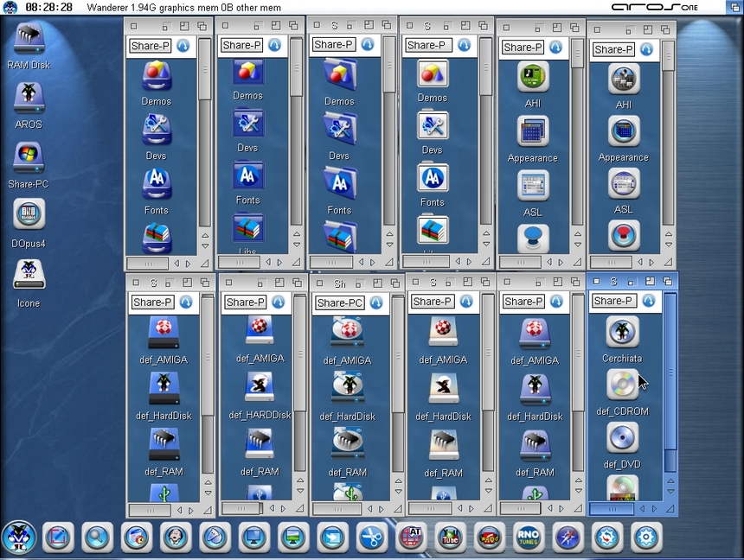Select the Share-PC desktop drive icon
744x560 pixels.
point(29,157)
